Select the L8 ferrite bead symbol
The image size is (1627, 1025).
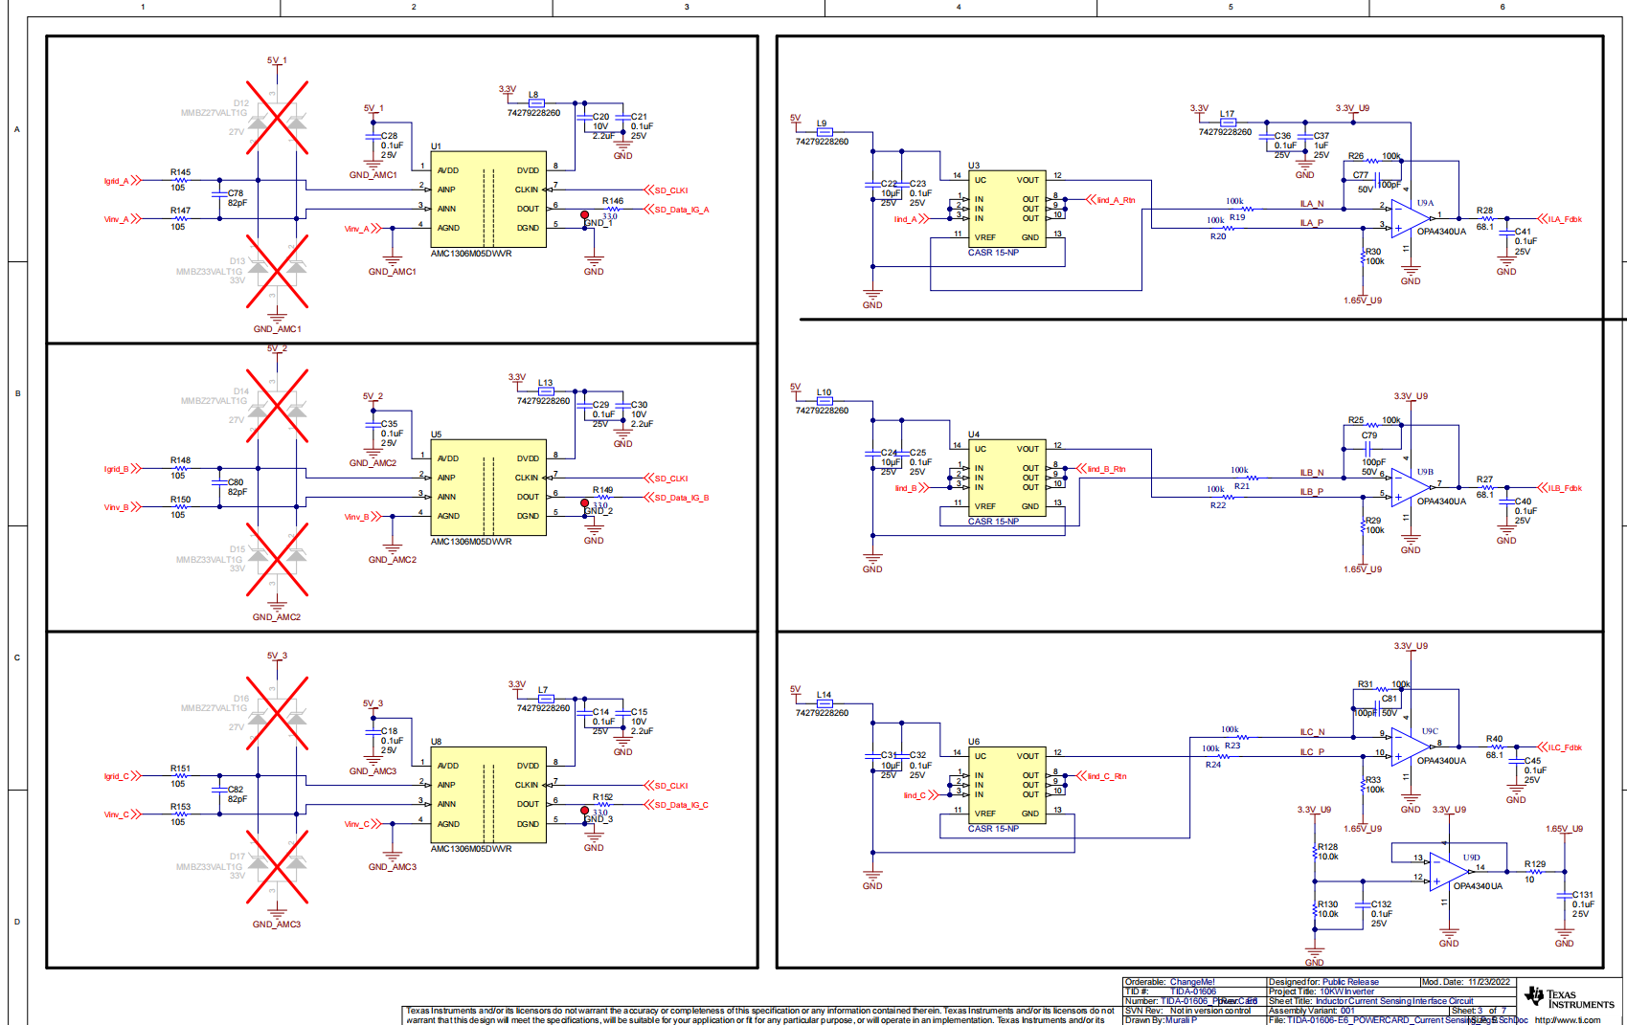click(536, 102)
